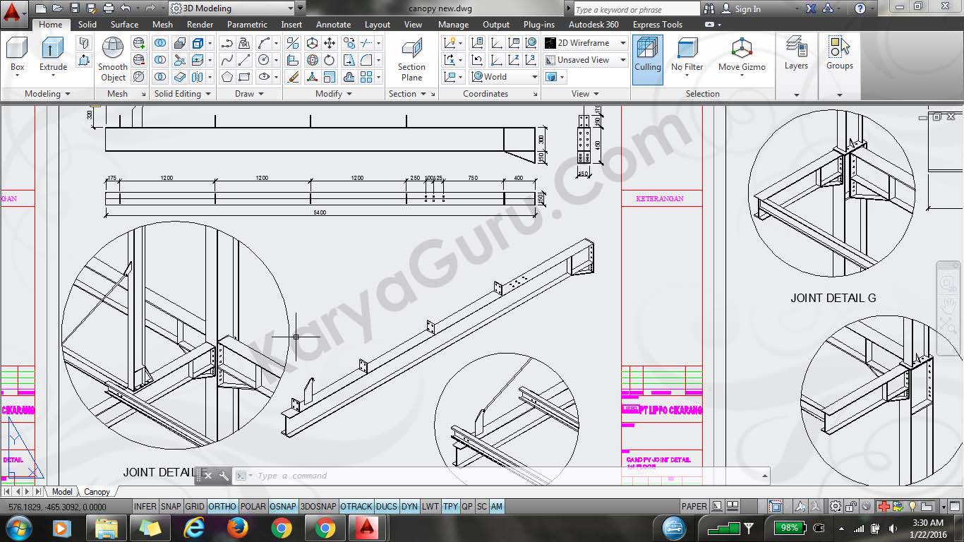Viewport: 964px width, 542px height.
Task: Enable GRID display toggle
Action: (x=195, y=507)
